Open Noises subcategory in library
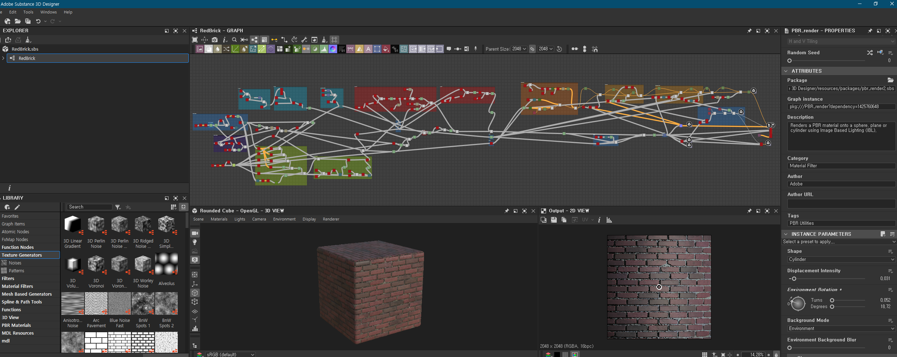897x357 pixels. coord(30,263)
